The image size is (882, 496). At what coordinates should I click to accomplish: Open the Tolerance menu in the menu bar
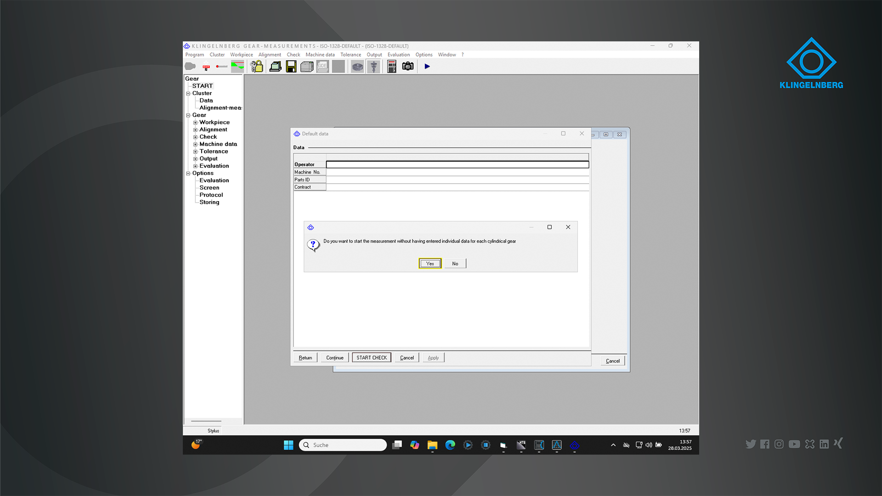pyautogui.click(x=351, y=55)
